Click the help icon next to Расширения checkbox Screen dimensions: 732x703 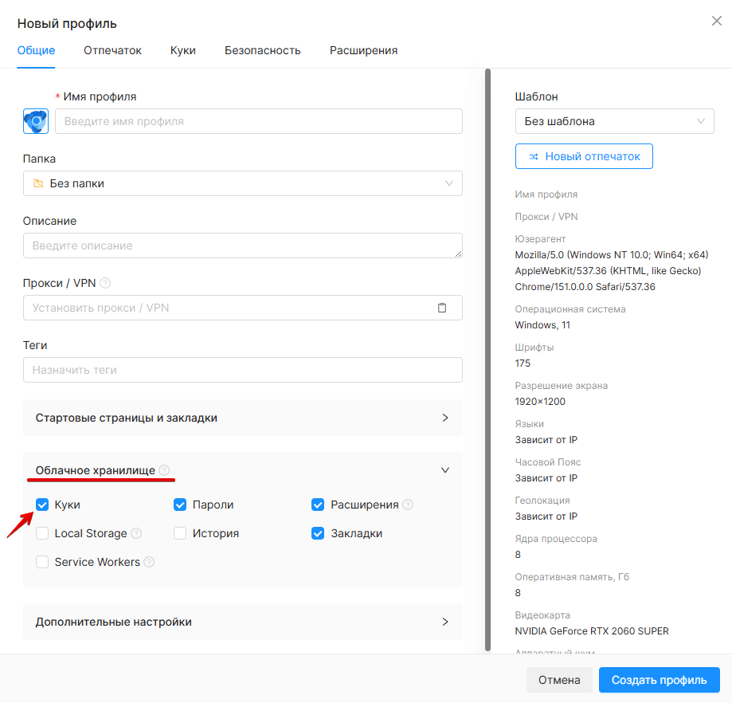tap(408, 505)
